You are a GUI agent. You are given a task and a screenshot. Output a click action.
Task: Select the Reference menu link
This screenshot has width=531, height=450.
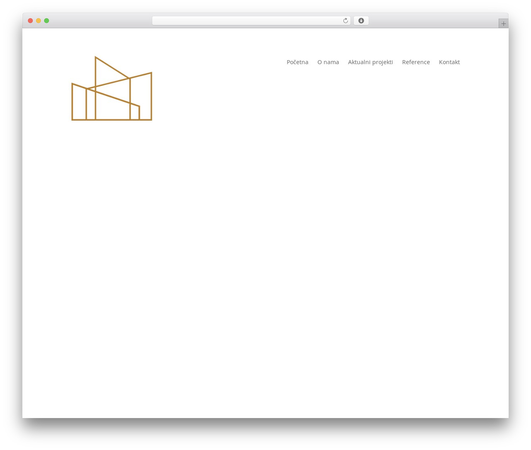click(x=416, y=62)
